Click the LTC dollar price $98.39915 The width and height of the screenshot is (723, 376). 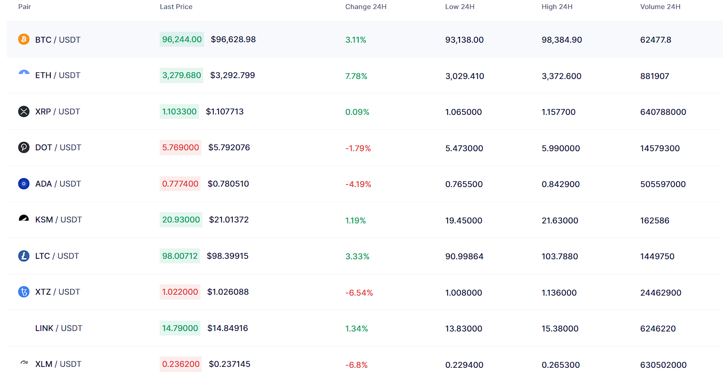[x=228, y=256]
